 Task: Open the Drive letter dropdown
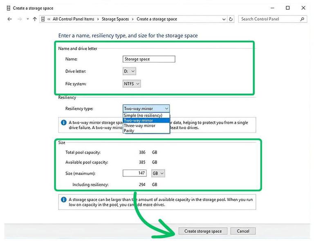coord(129,71)
